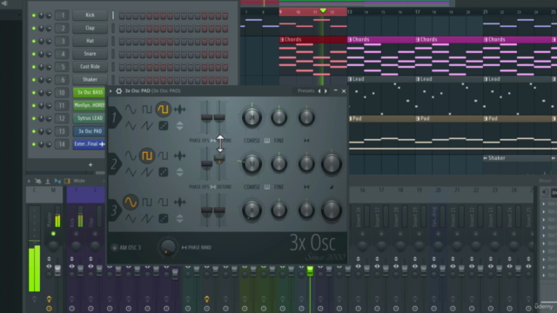This screenshot has height=313, width=557.
Task: Select triangle wave shape for oscillator 3
Action: pyautogui.click(x=131, y=218)
